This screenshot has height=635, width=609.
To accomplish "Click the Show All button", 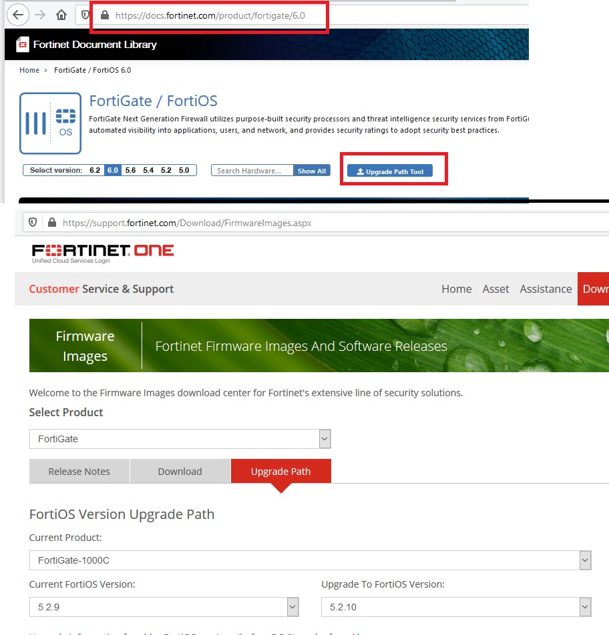I will (x=312, y=171).
